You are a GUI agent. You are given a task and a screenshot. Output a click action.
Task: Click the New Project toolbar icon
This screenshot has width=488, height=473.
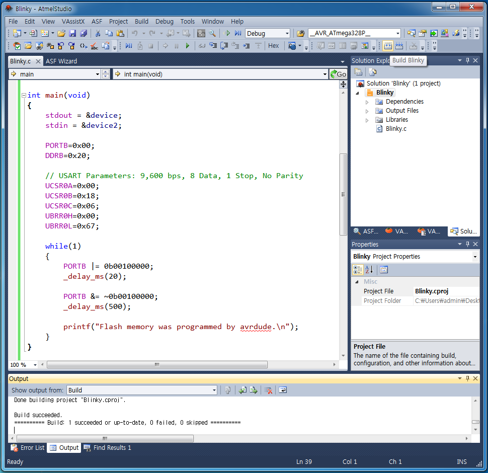(x=17, y=33)
